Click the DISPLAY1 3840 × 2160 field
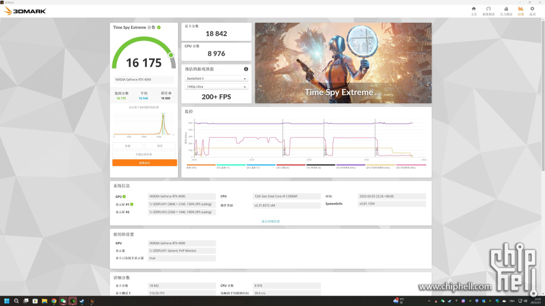This screenshot has width=545, height=306. [x=182, y=204]
